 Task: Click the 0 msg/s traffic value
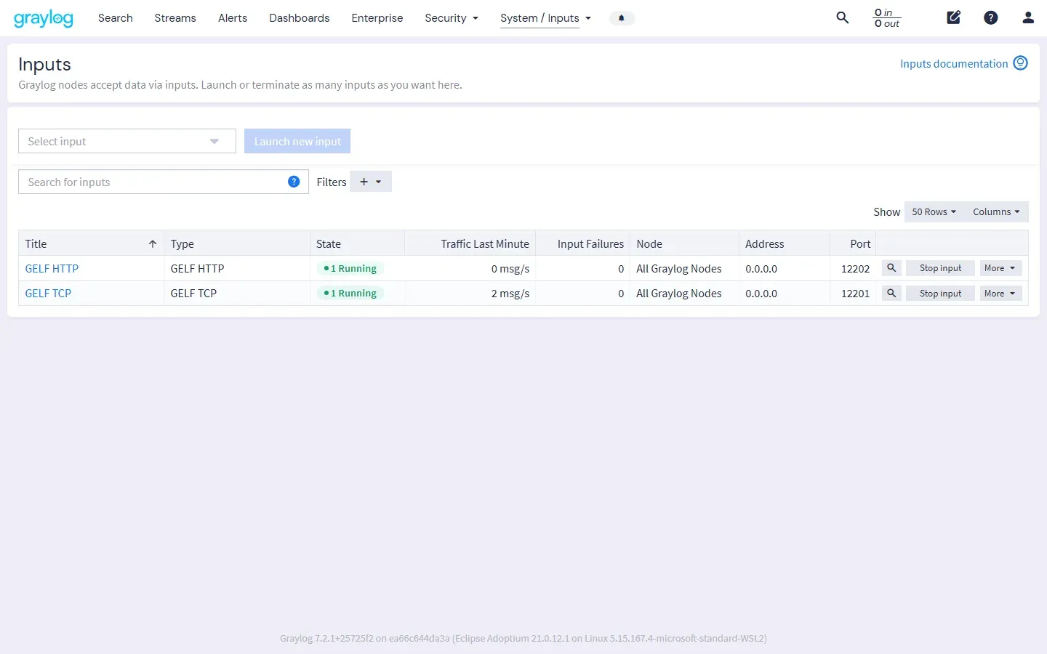[510, 268]
